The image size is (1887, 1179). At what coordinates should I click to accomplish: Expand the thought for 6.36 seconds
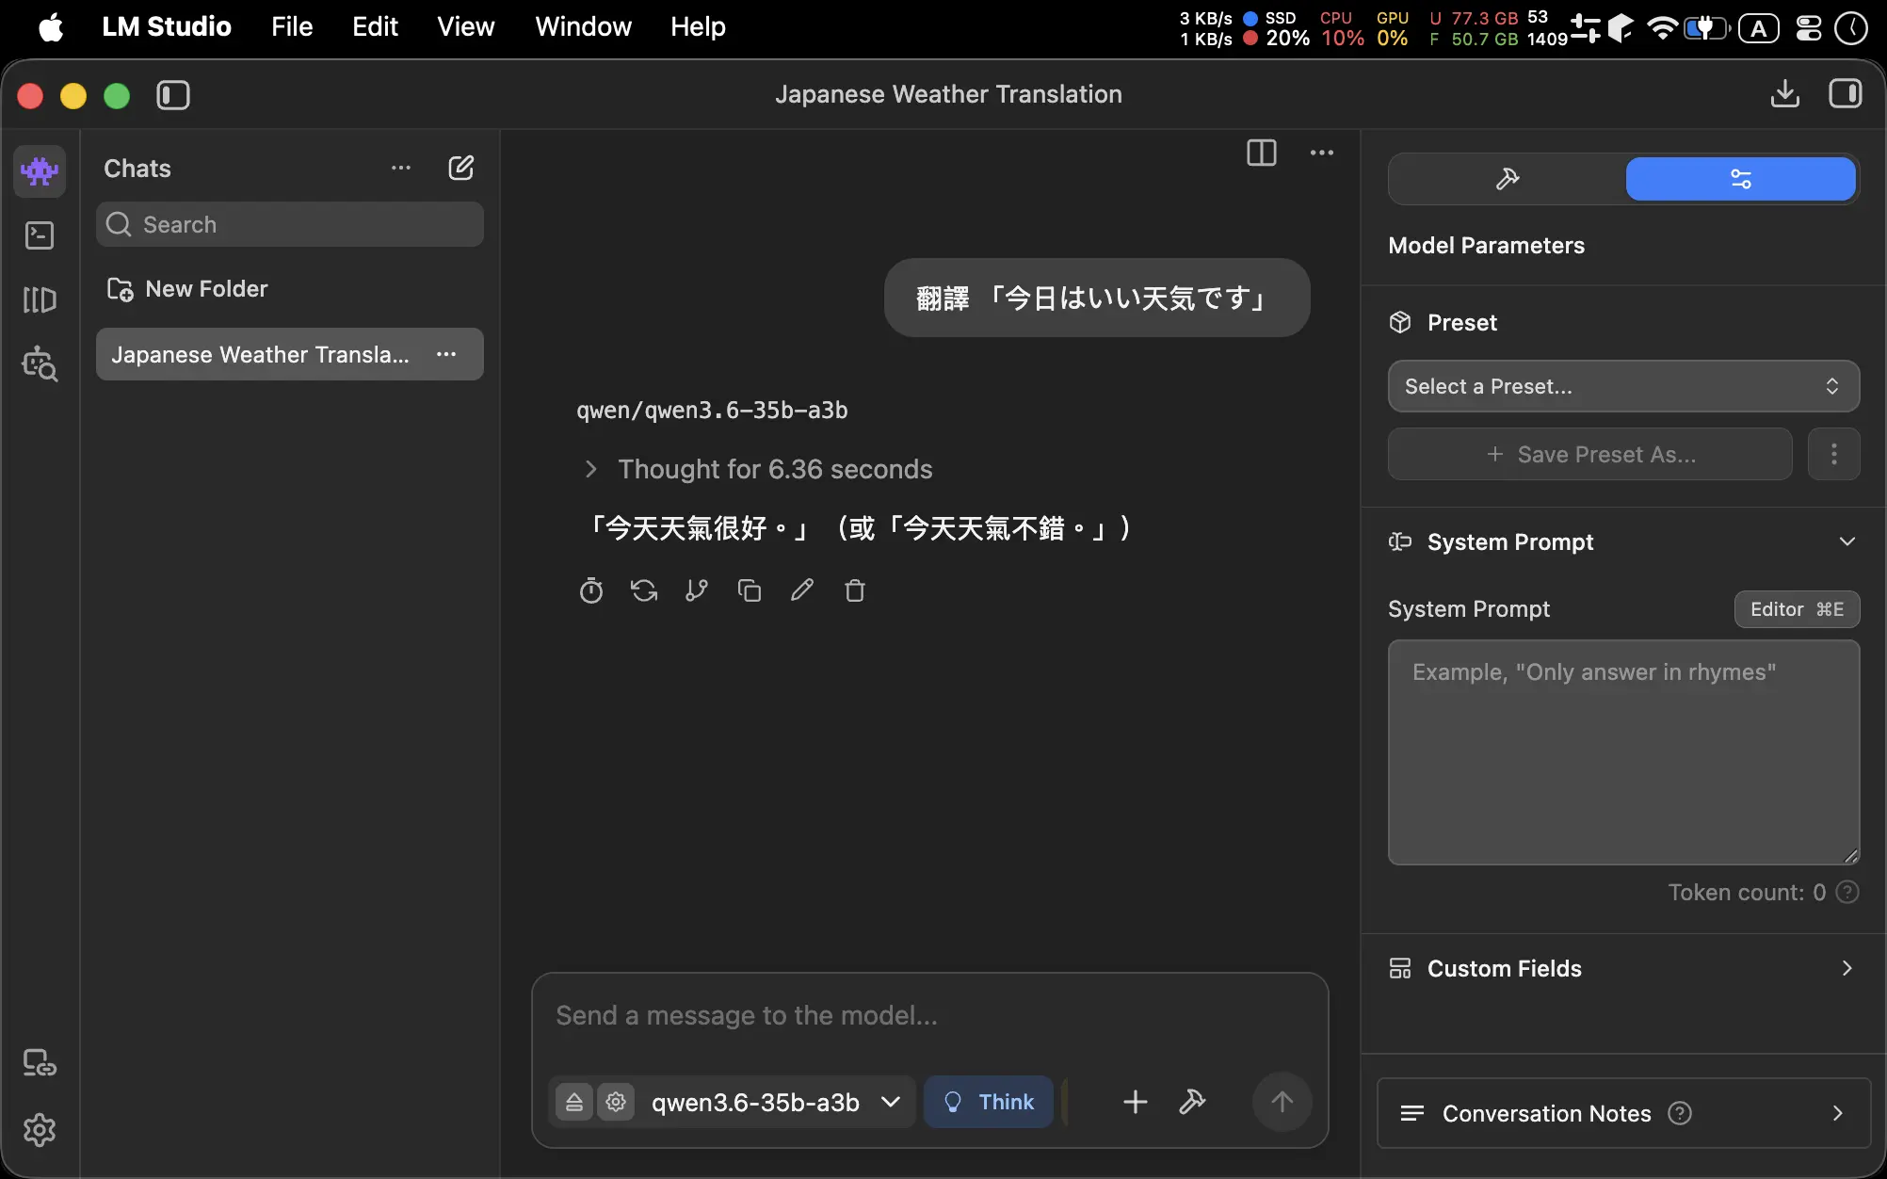click(758, 469)
